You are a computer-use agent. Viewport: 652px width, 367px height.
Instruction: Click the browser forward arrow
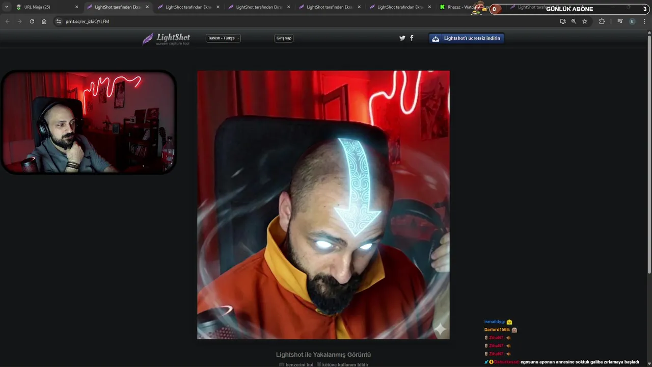19,21
